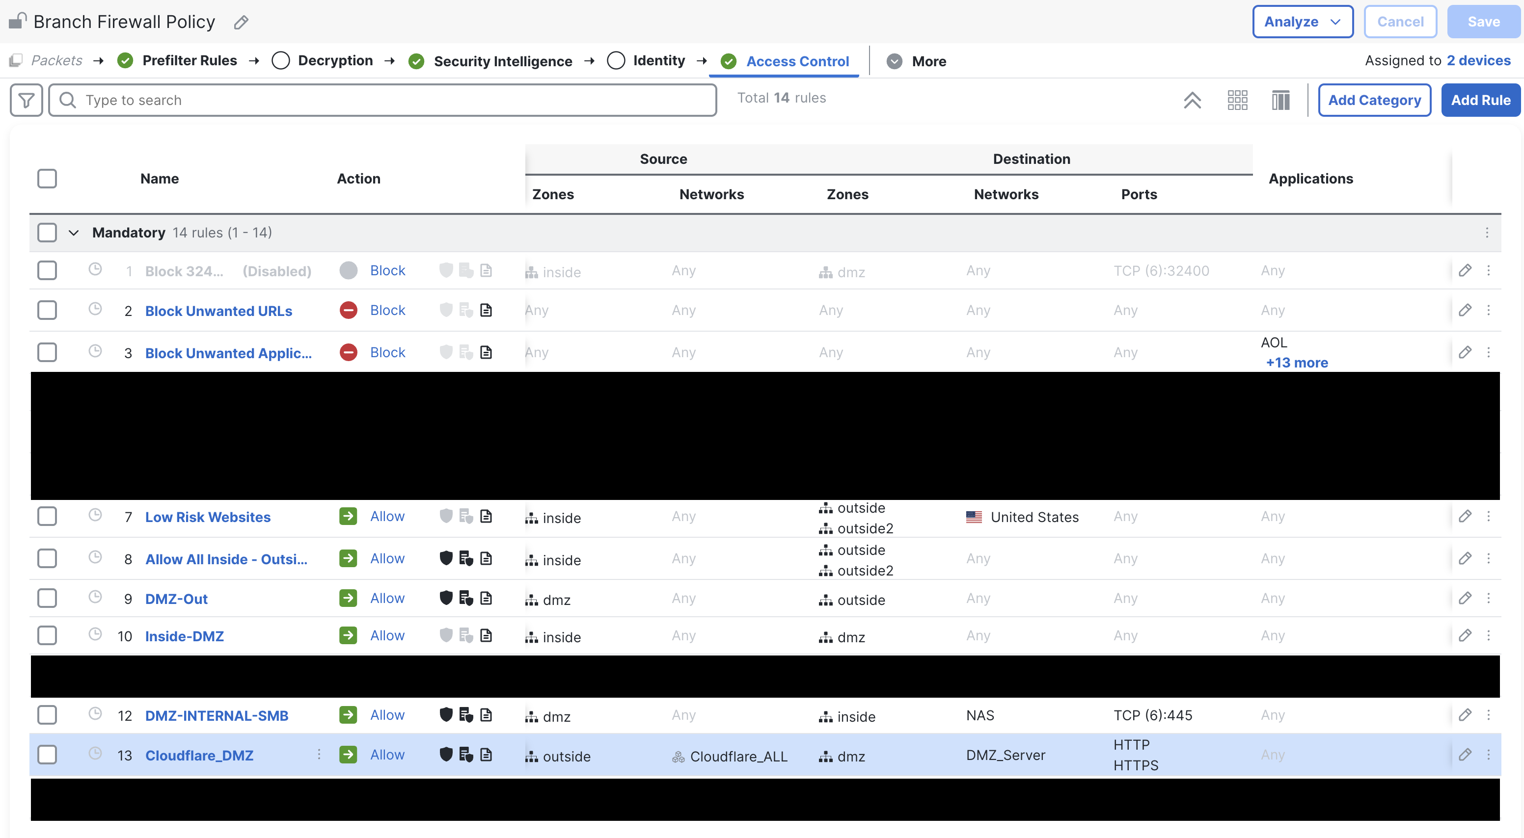Open the column chooser icon
The image size is (1524, 838).
[1280, 100]
